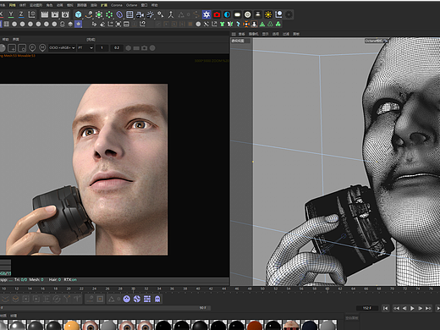Image resolution: width=440 pixels, height=330 pixels.
Task: Click the purple ghost timeline icon
Action: 157,299
